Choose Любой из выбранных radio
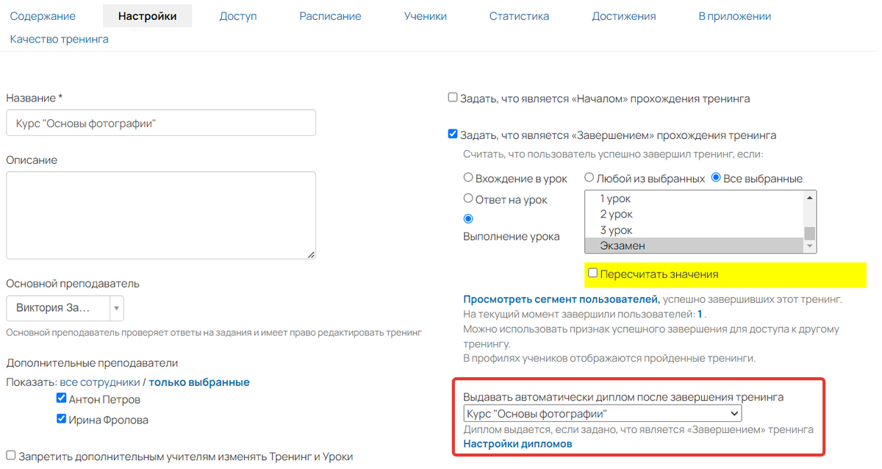The image size is (882, 469). pyautogui.click(x=589, y=177)
